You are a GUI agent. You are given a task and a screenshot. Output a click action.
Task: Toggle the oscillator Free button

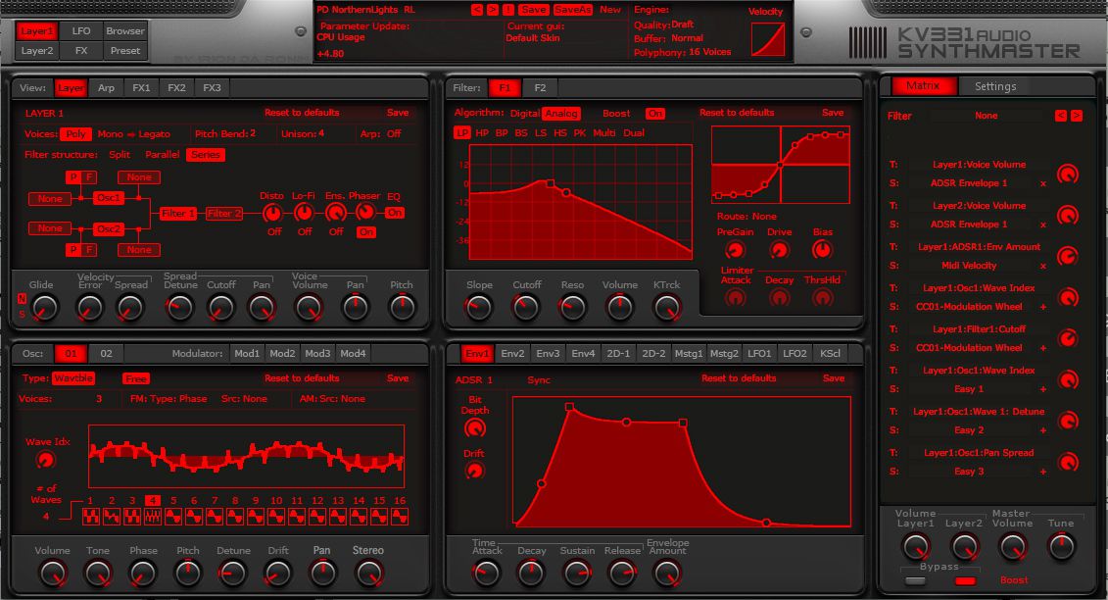(x=135, y=378)
